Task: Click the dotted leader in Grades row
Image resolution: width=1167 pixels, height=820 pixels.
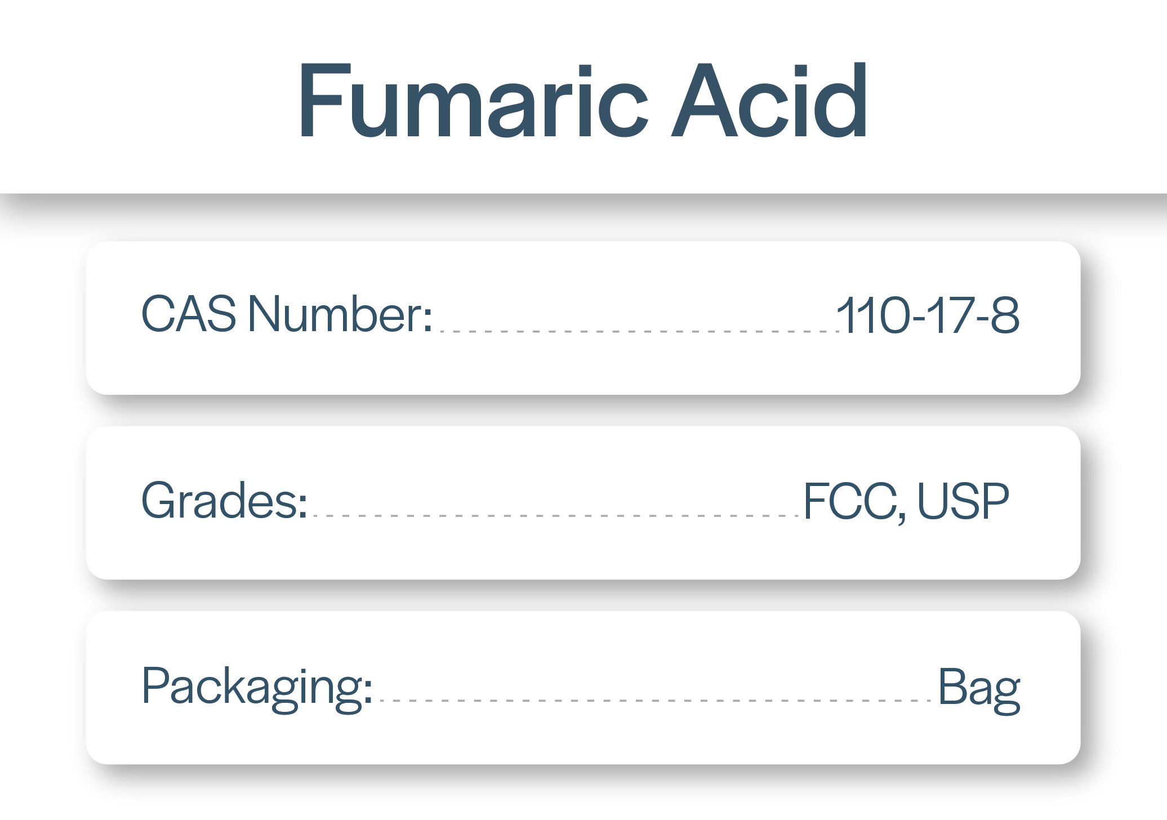Action: pos(556,516)
